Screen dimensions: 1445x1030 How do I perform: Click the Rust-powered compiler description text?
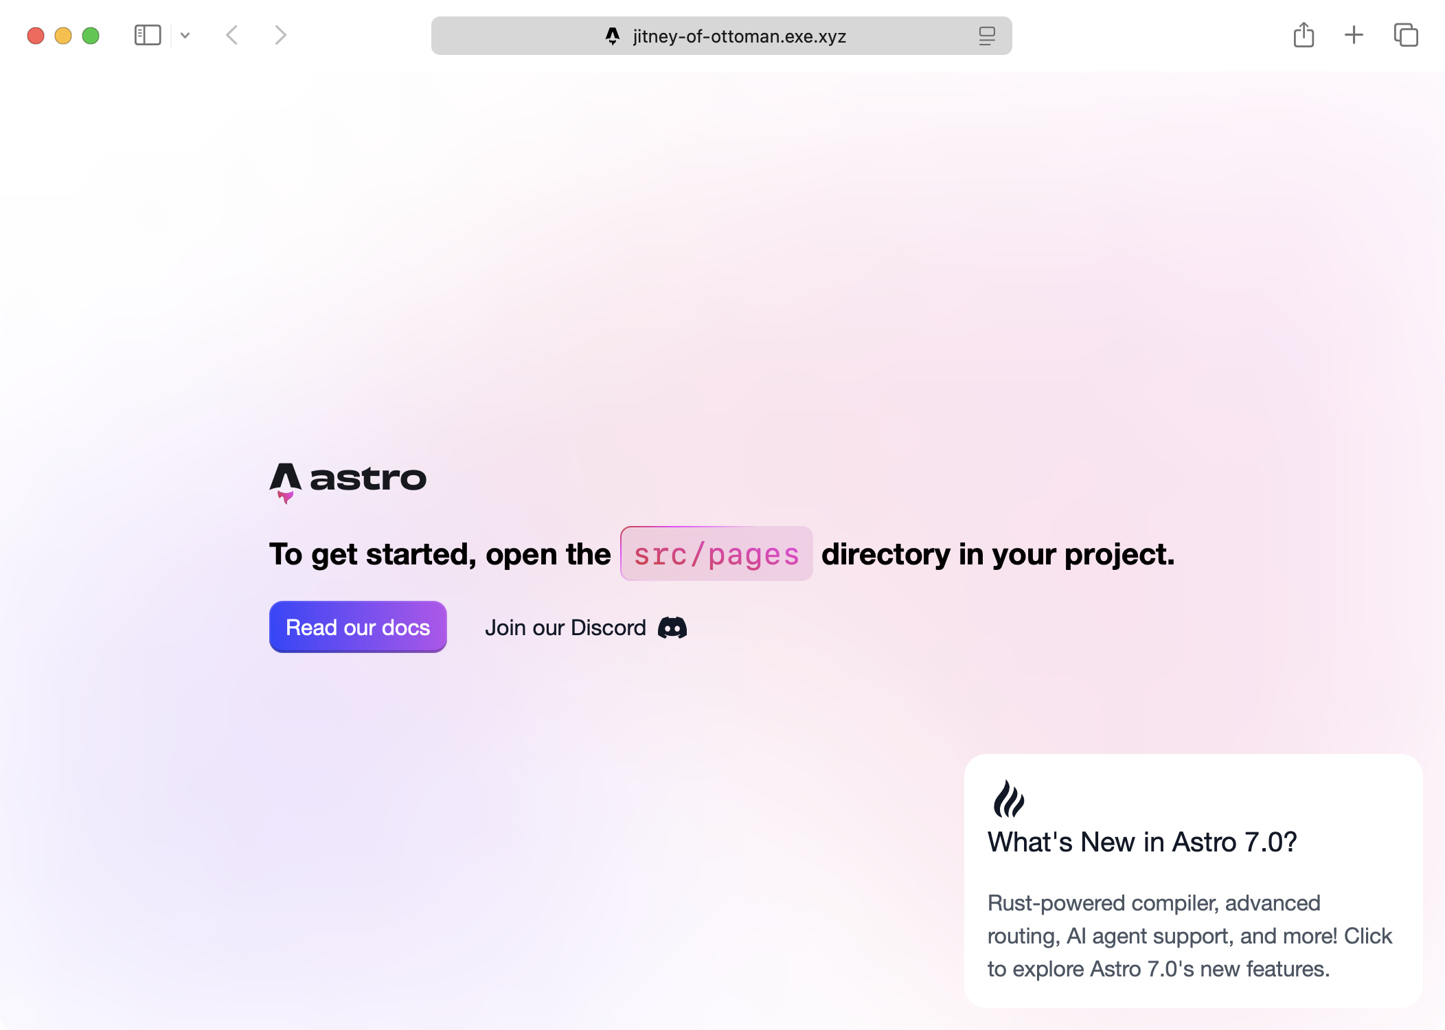pyautogui.click(x=1190, y=936)
